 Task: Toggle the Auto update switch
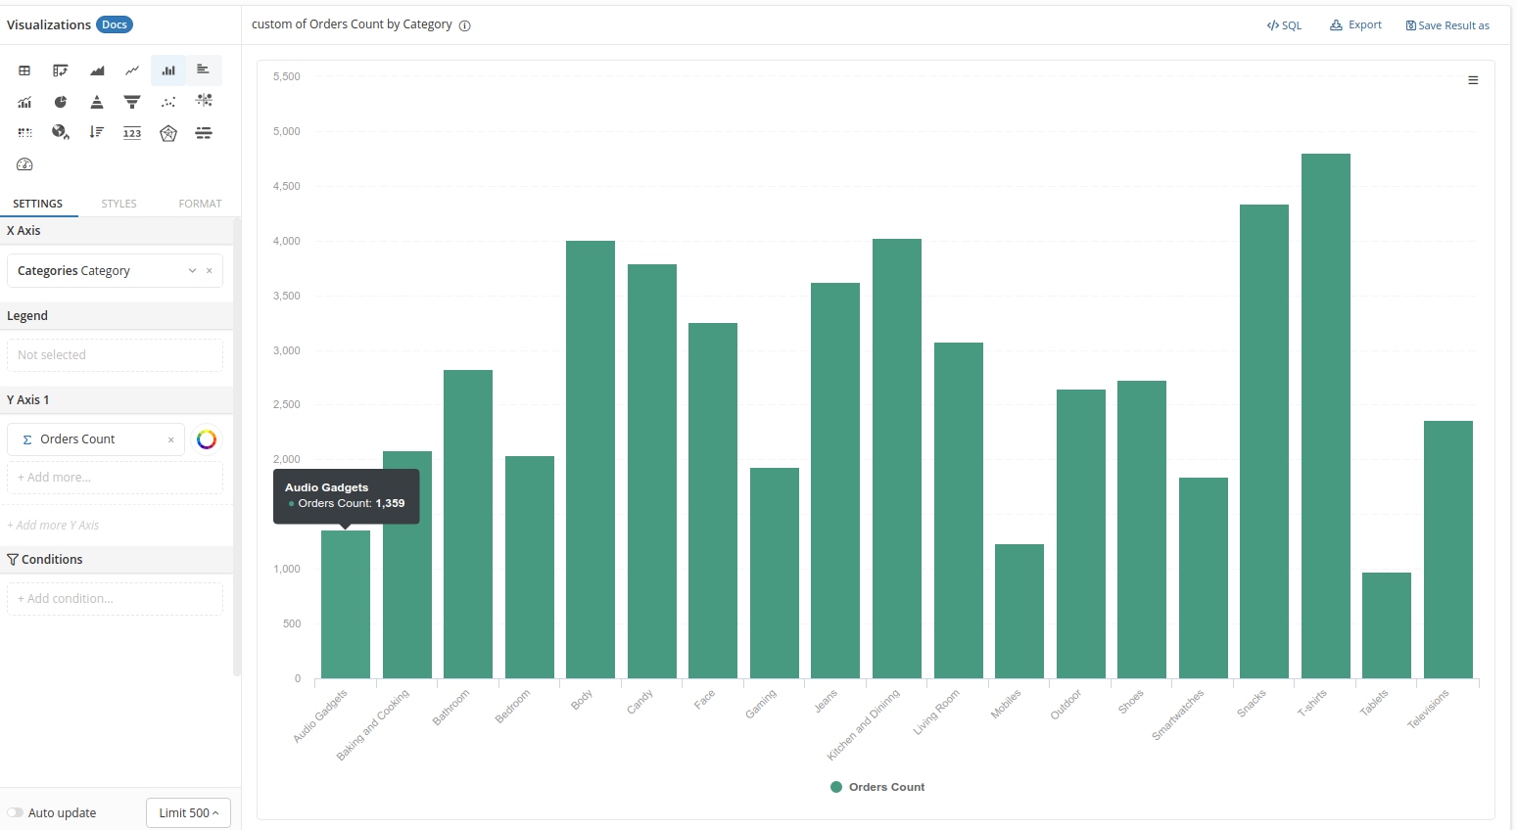[16, 812]
